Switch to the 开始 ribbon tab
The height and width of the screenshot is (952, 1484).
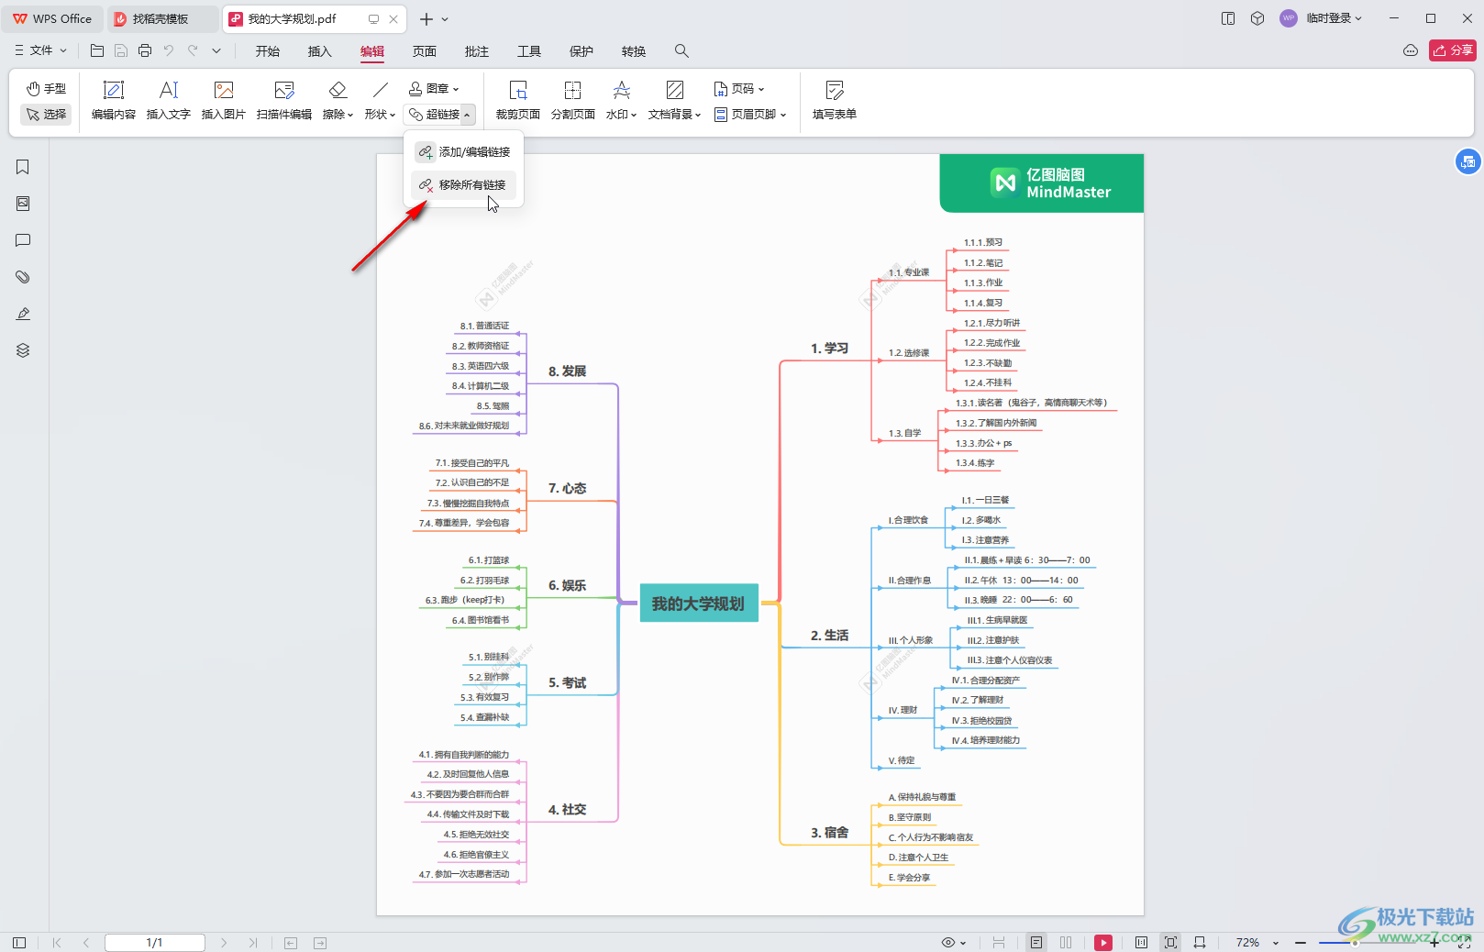tap(268, 51)
